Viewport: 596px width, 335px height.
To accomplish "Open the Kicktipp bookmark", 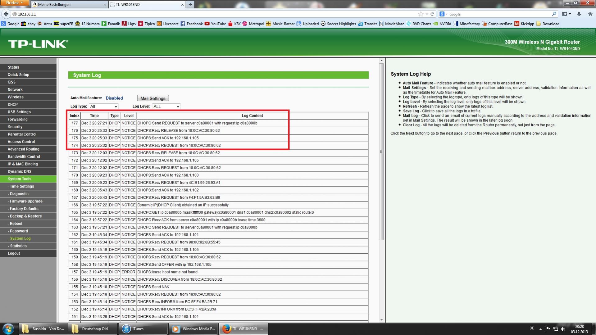I will point(524,24).
